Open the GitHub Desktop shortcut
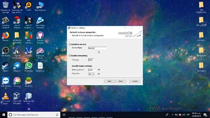210x118 pixels. click(40, 38)
